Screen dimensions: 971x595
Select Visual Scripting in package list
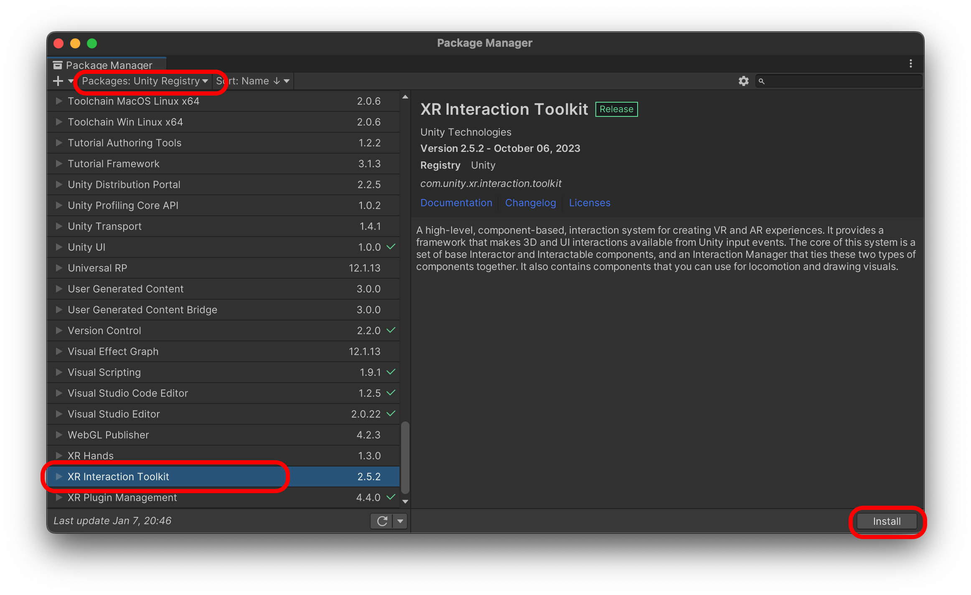coord(104,372)
